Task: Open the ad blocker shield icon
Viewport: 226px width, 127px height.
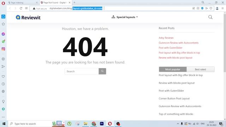Action: point(202,8)
